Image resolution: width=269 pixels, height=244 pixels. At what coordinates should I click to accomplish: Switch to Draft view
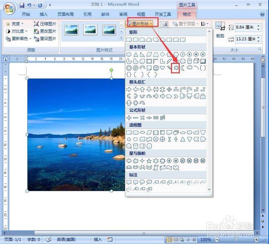(x=194, y=240)
